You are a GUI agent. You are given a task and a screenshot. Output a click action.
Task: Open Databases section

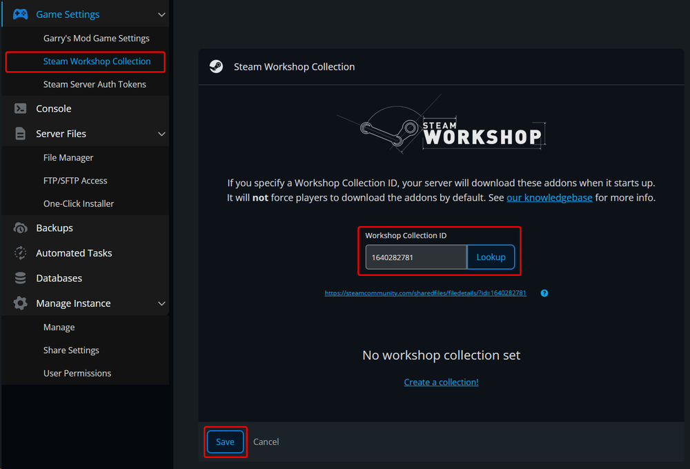click(x=59, y=278)
